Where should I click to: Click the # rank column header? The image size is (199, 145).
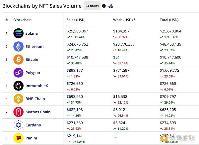[x=7, y=20]
